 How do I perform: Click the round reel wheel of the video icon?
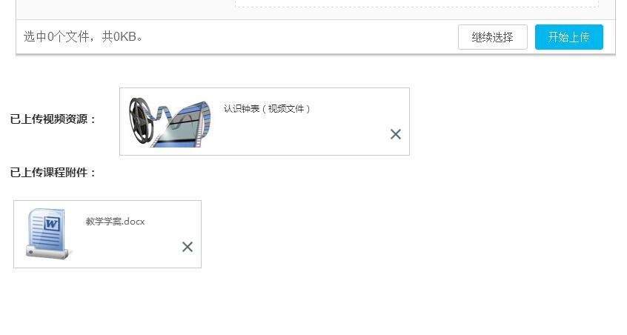click(x=141, y=120)
